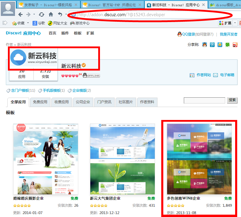Open the 作者网站 link
The height and width of the screenshot is (217, 241).
204,75
